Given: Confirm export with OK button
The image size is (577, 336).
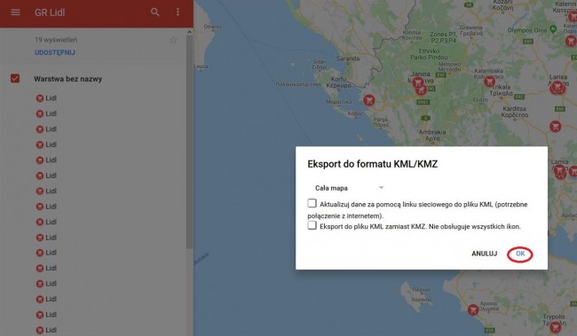Looking at the screenshot, I should point(520,254).
